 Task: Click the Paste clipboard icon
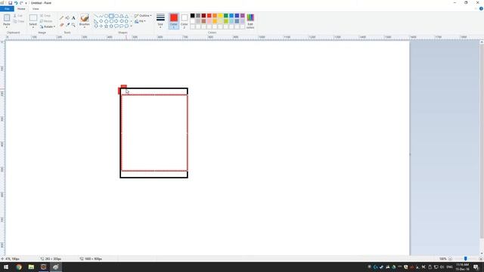pyautogui.click(x=7, y=18)
